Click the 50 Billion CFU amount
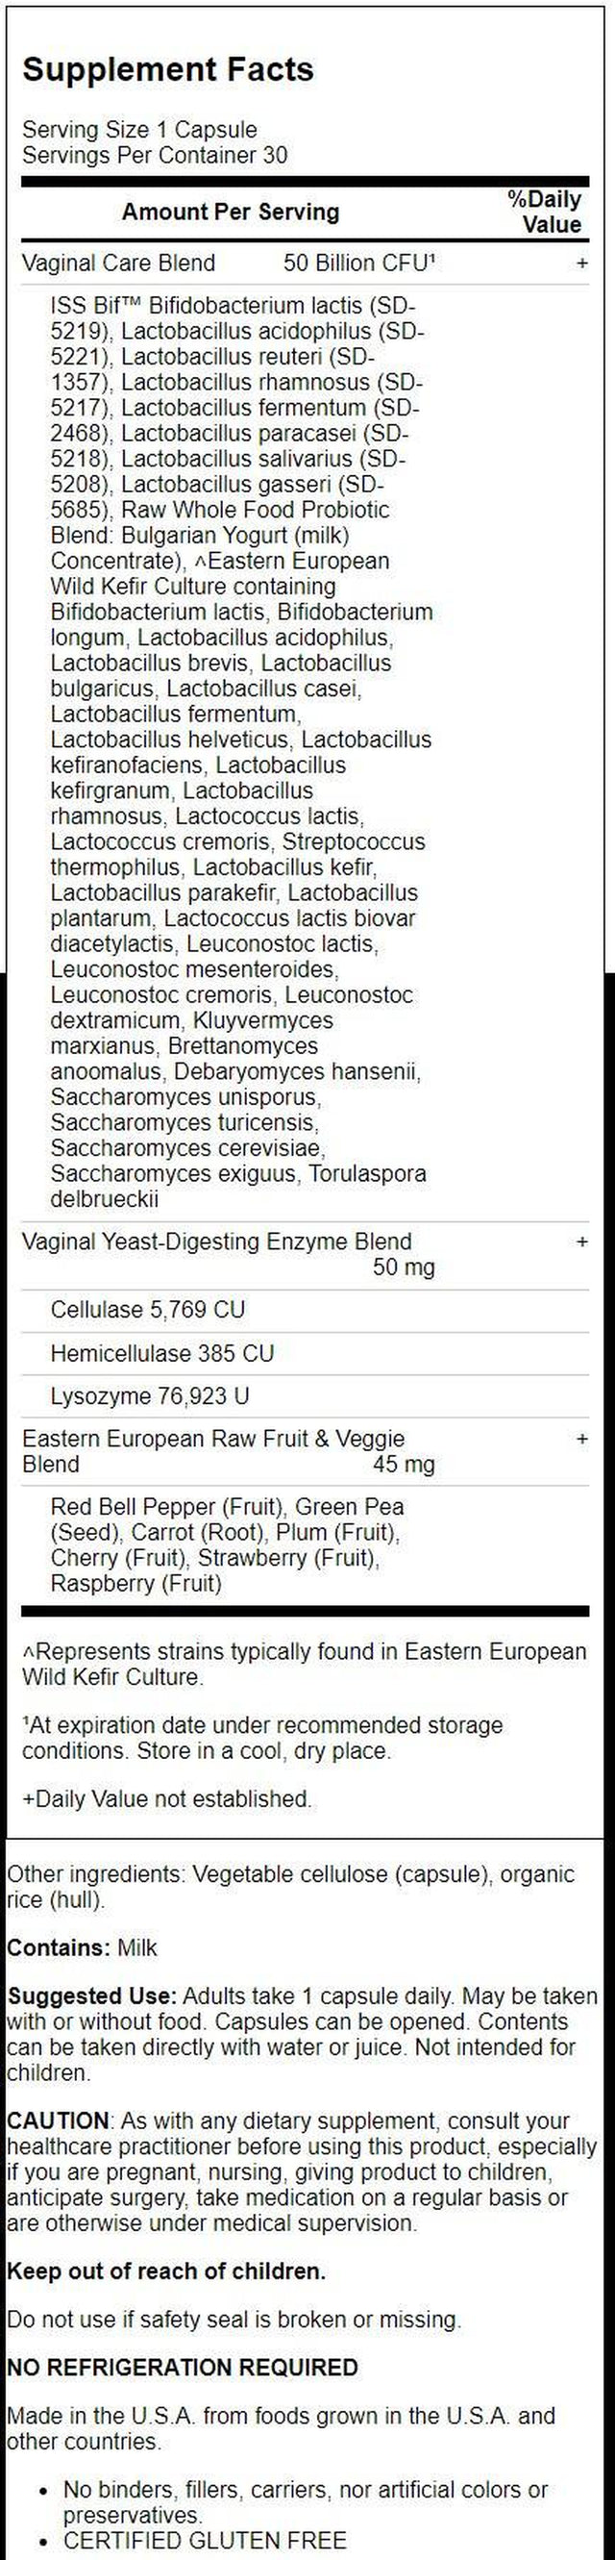 click(x=359, y=264)
